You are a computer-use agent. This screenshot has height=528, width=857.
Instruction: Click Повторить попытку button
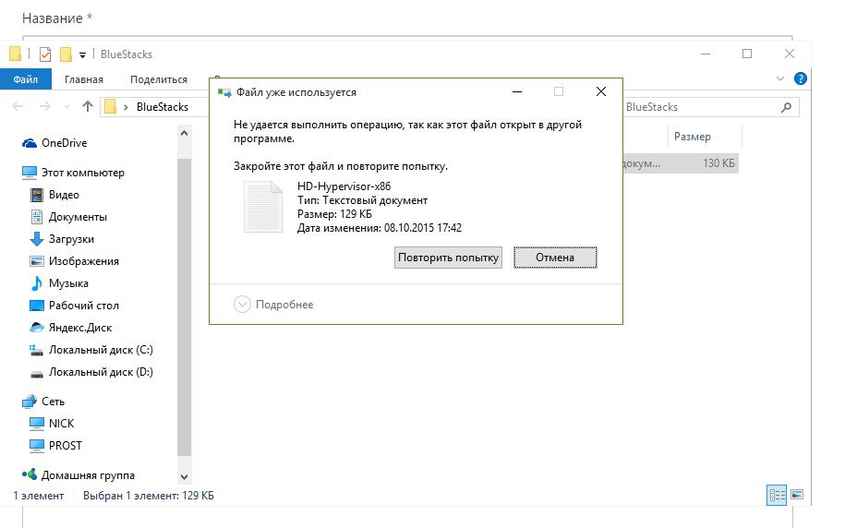[448, 258]
